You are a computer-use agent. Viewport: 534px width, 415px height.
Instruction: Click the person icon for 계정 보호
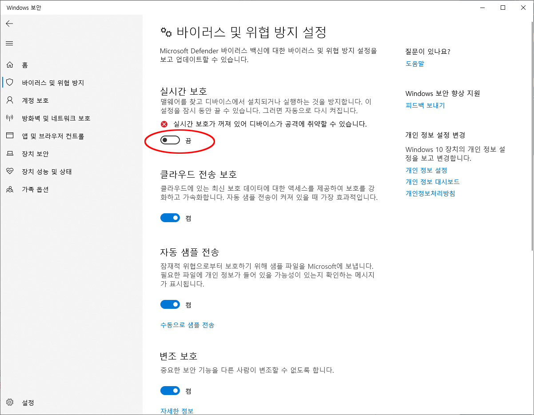10,100
